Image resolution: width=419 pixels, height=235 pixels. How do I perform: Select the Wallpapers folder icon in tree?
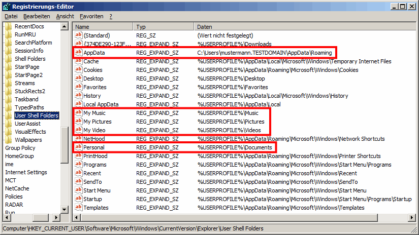coord(9,140)
